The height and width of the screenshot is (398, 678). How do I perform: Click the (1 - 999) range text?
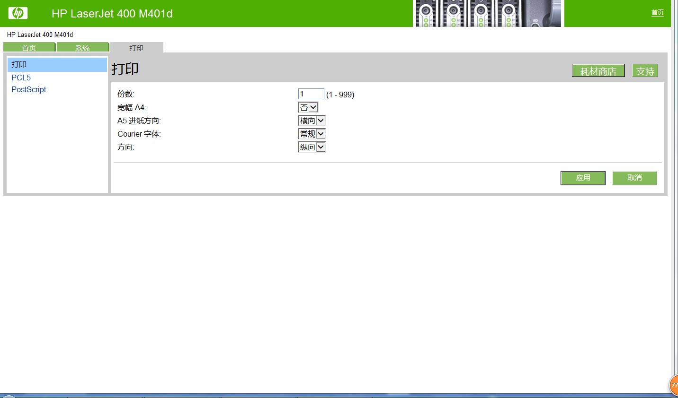340,95
